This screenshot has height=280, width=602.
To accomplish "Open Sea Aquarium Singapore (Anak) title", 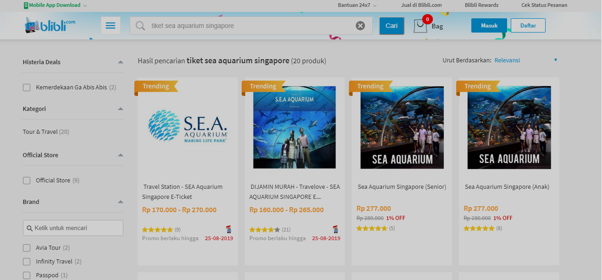I will 507,187.
